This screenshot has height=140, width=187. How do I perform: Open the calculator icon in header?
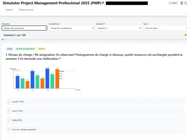182,3
